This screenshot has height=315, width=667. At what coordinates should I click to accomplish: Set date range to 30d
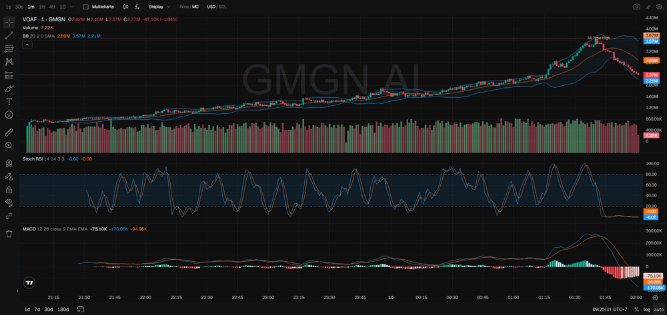point(49,309)
